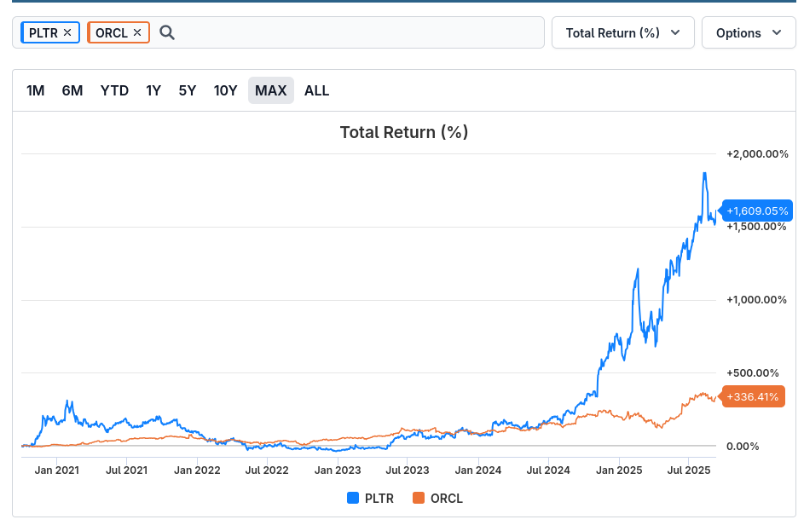Click the Jul 2025 axis label
Image resolution: width=804 pixels, height=531 pixels.
click(689, 470)
